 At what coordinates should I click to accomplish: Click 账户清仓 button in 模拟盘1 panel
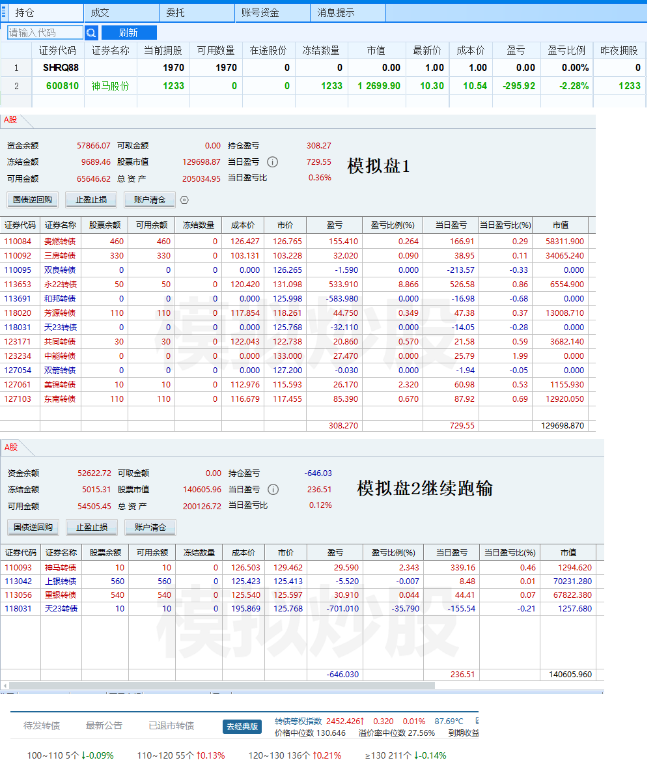[x=150, y=200]
